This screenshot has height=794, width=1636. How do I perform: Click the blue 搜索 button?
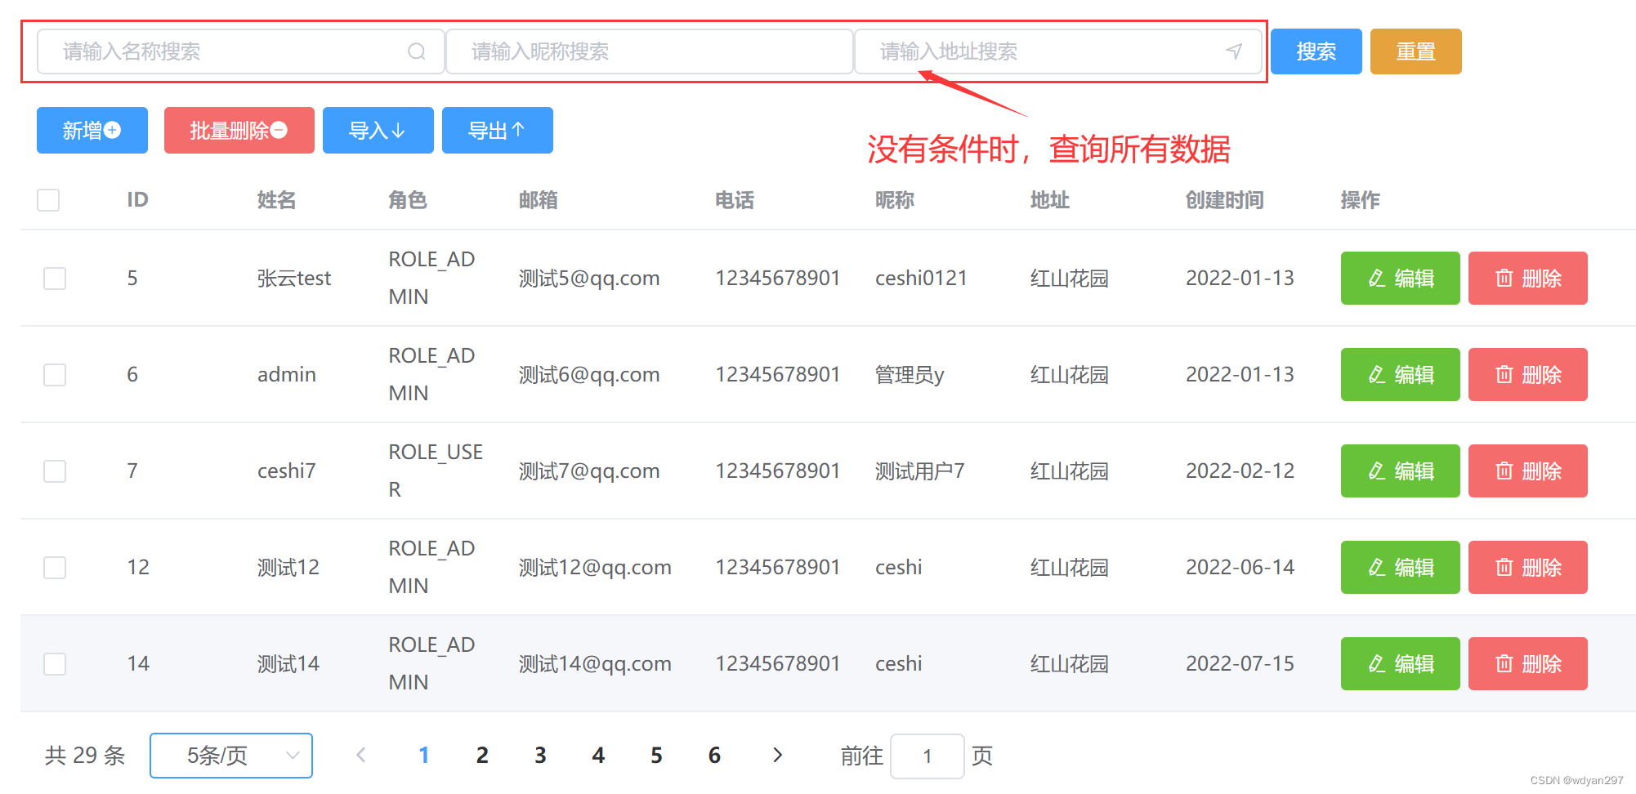1316,51
